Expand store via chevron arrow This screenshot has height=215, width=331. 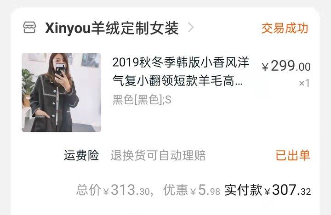click(x=191, y=28)
